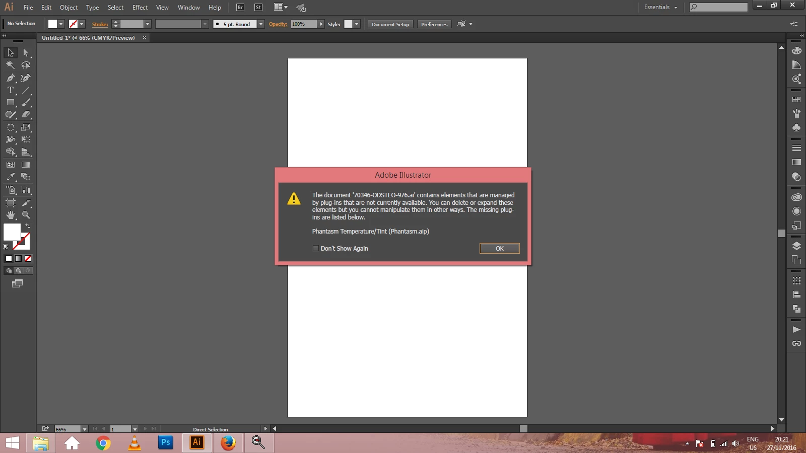Set paint mode to None
This screenshot has height=453, width=806.
pos(28,259)
